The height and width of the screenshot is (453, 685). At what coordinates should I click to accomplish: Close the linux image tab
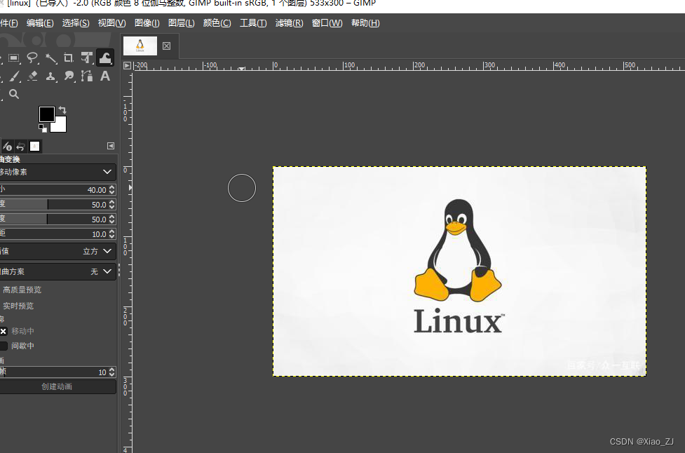(x=166, y=46)
